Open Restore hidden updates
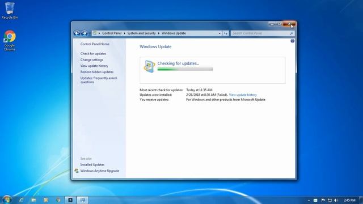Image resolution: width=363 pixels, height=204 pixels. coord(97,72)
